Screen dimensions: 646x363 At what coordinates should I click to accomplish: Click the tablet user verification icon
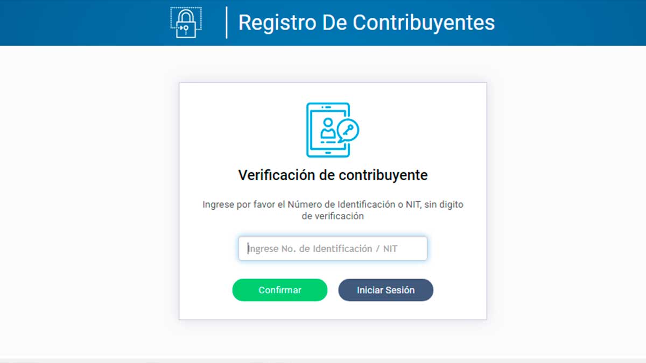[332, 130]
